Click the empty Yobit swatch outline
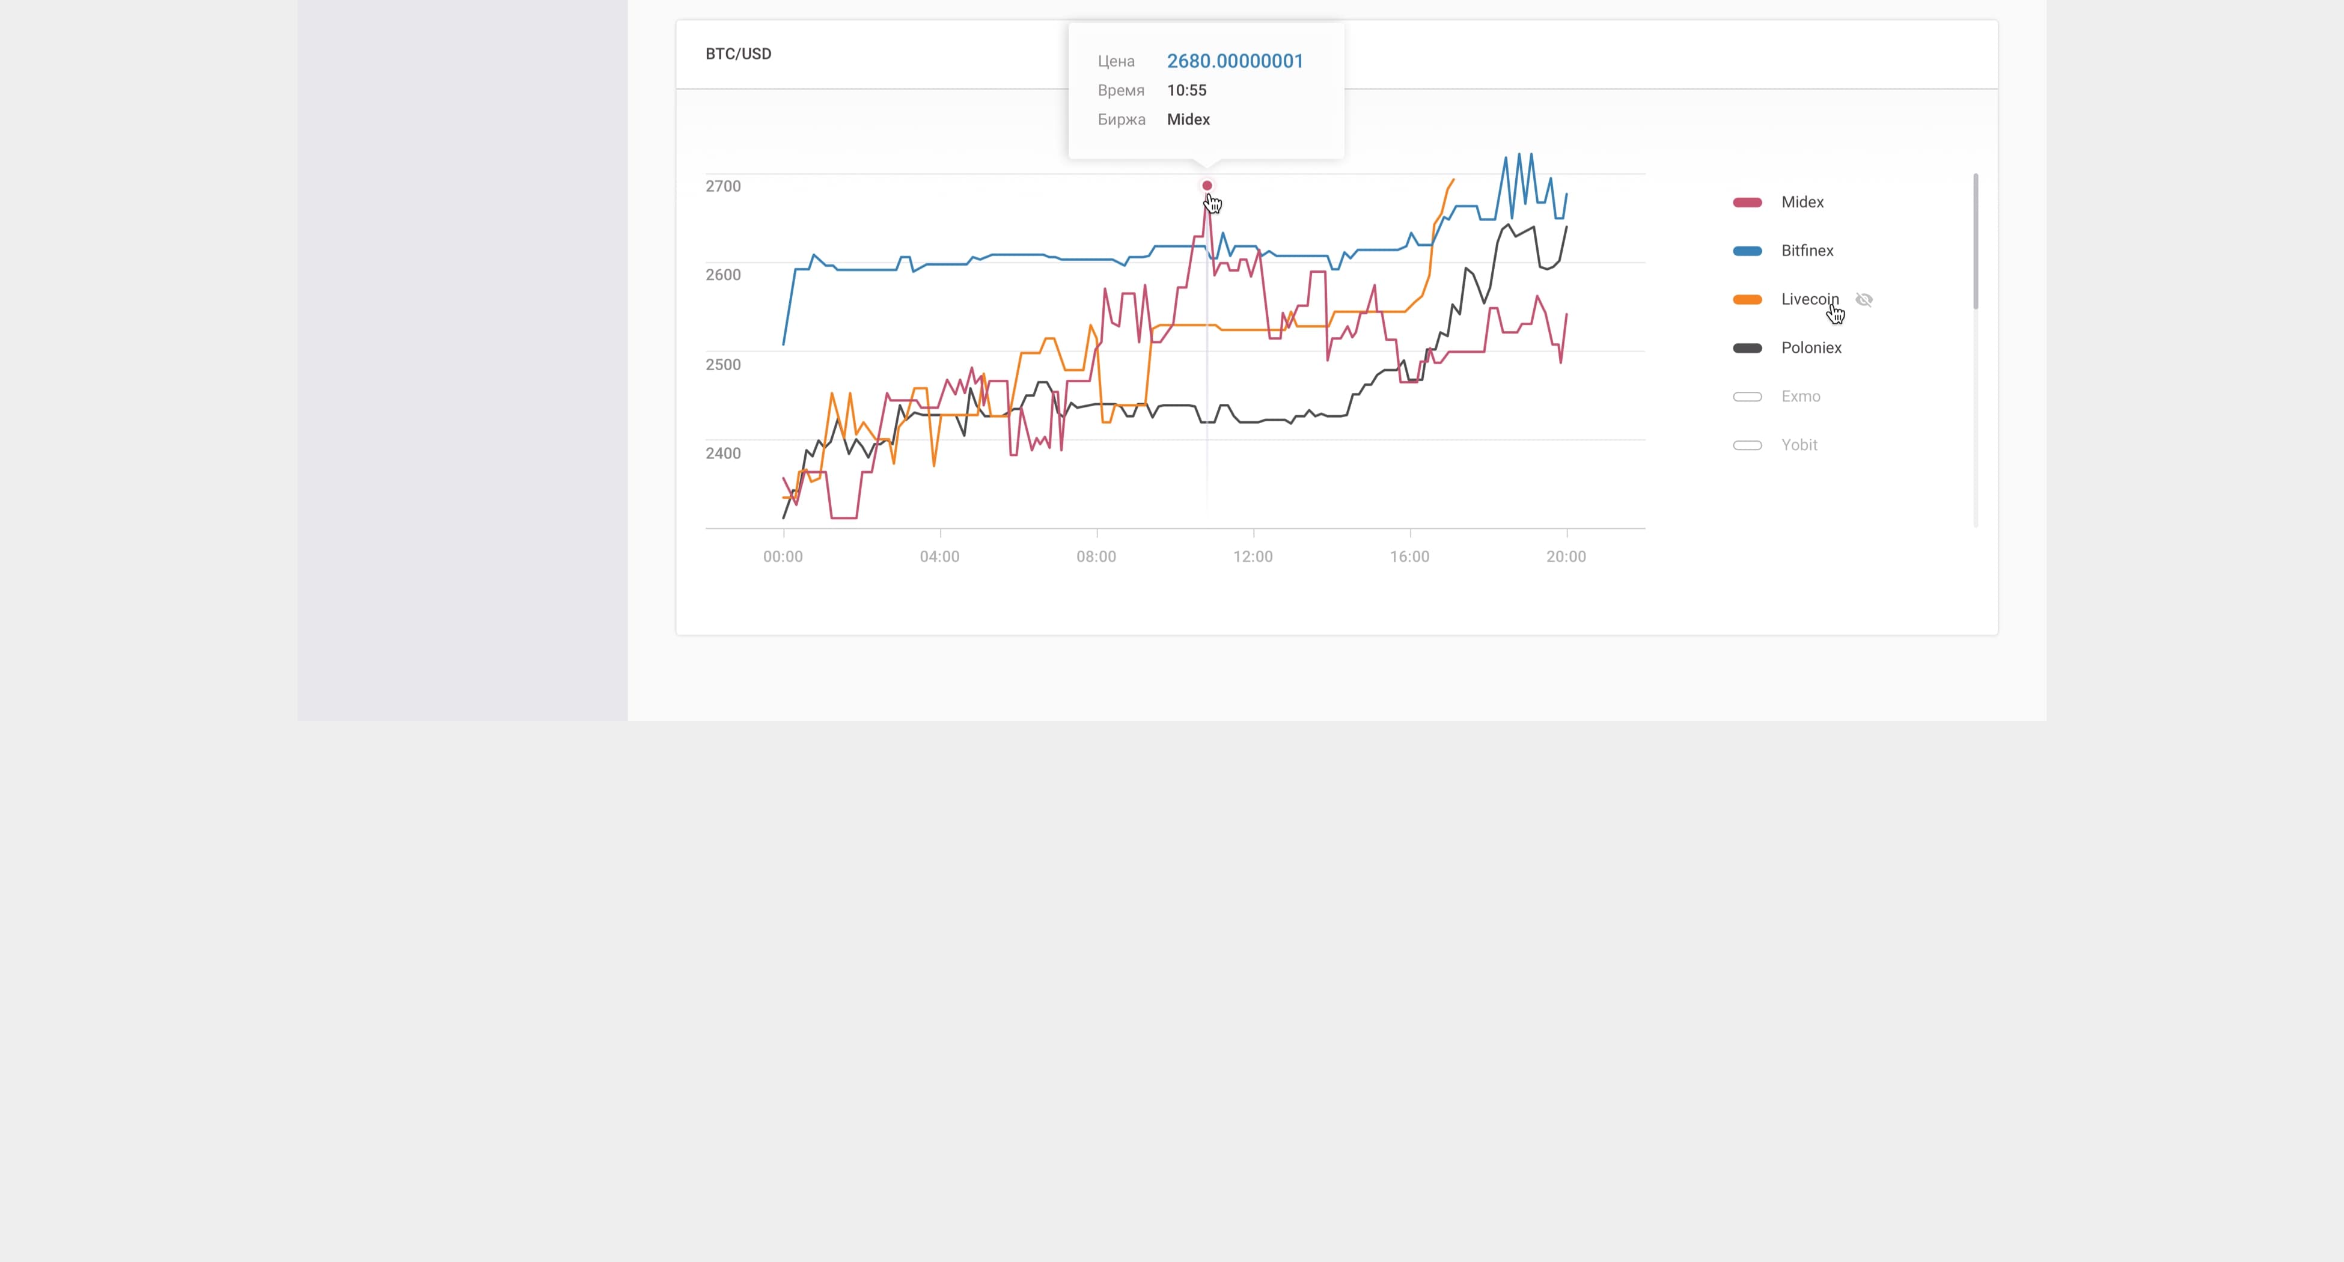Screen dimensions: 2344x1262 coord(1747,445)
